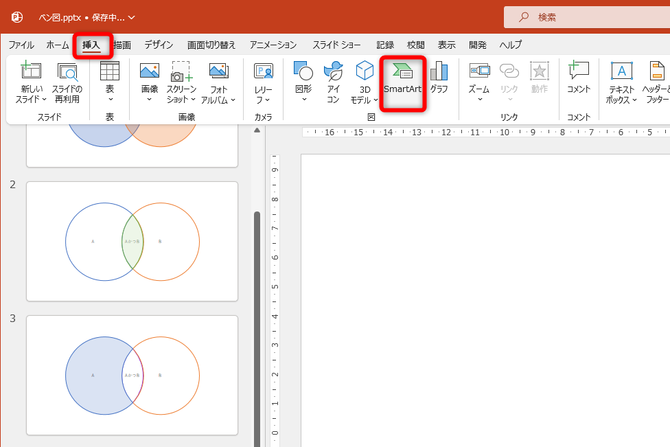Insert a 3D model

coord(363,81)
